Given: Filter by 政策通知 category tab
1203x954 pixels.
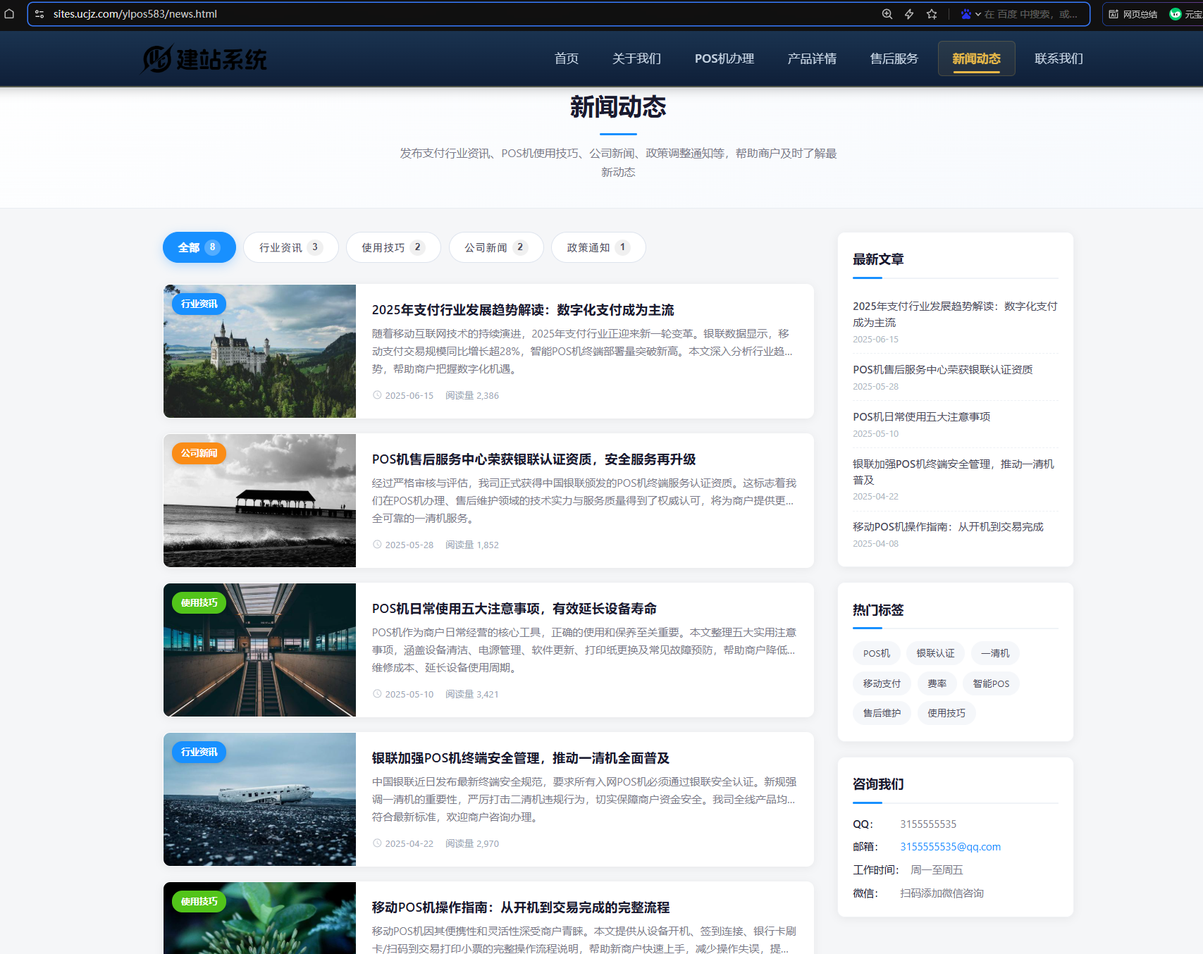Looking at the screenshot, I should (598, 247).
